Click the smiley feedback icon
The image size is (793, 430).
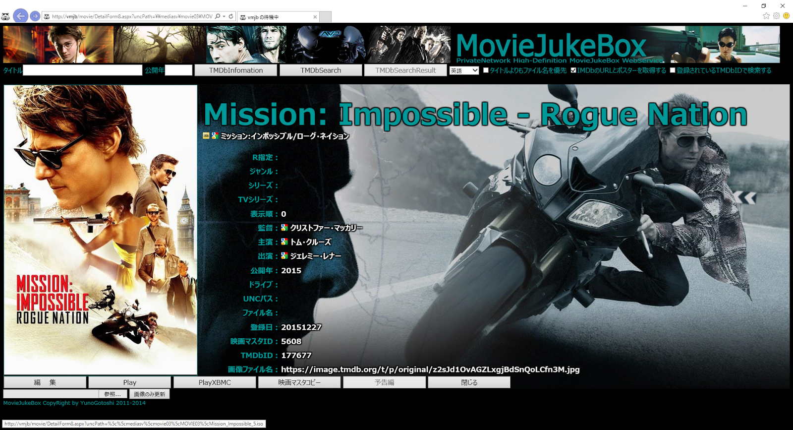(x=786, y=16)
